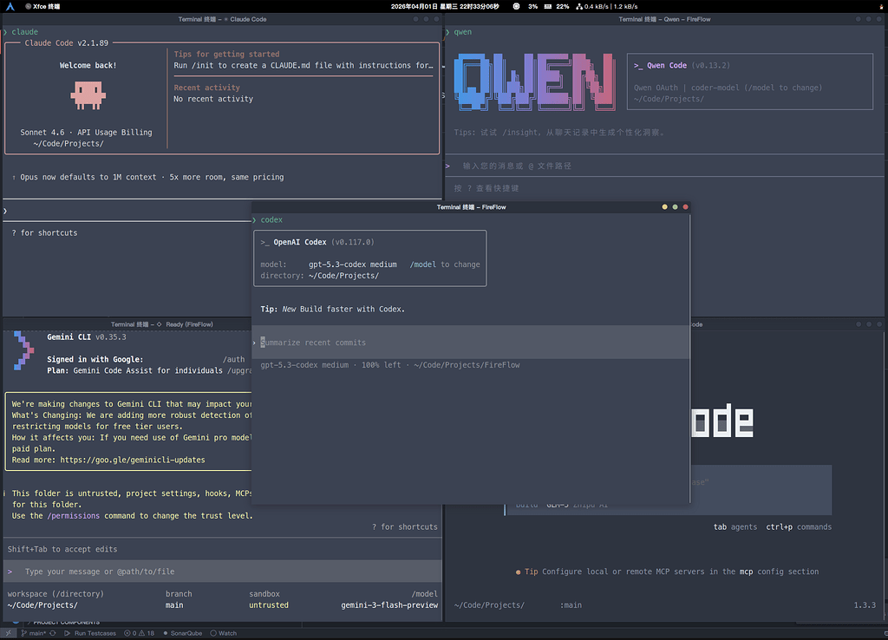Open the Xfce 终端 app menu in the top bar

coord(43,6)
